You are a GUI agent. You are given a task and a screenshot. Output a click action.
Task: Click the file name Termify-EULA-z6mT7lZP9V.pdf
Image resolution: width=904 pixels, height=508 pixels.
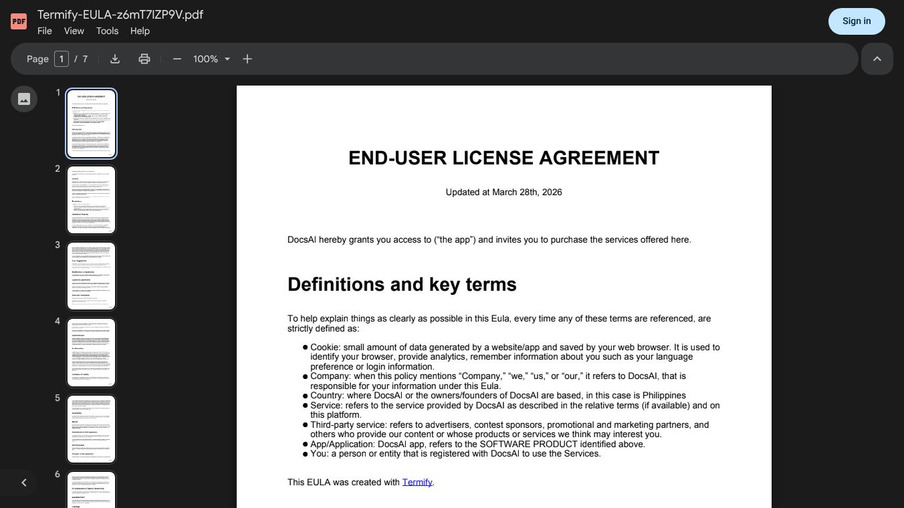click(x=120, y=14)
